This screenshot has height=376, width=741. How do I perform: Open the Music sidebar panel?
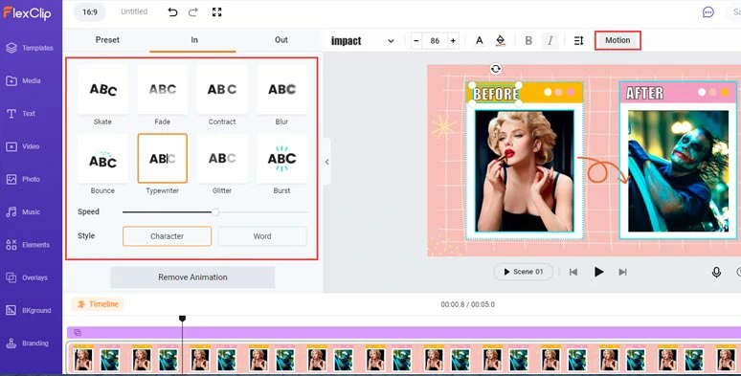(23, 212)
